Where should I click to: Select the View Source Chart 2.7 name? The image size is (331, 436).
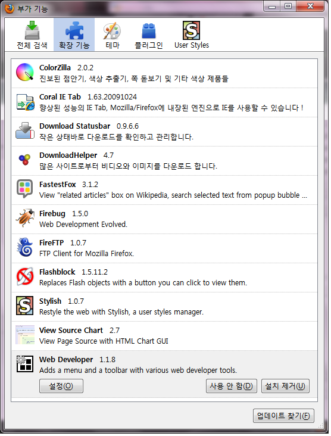[80, 331]
